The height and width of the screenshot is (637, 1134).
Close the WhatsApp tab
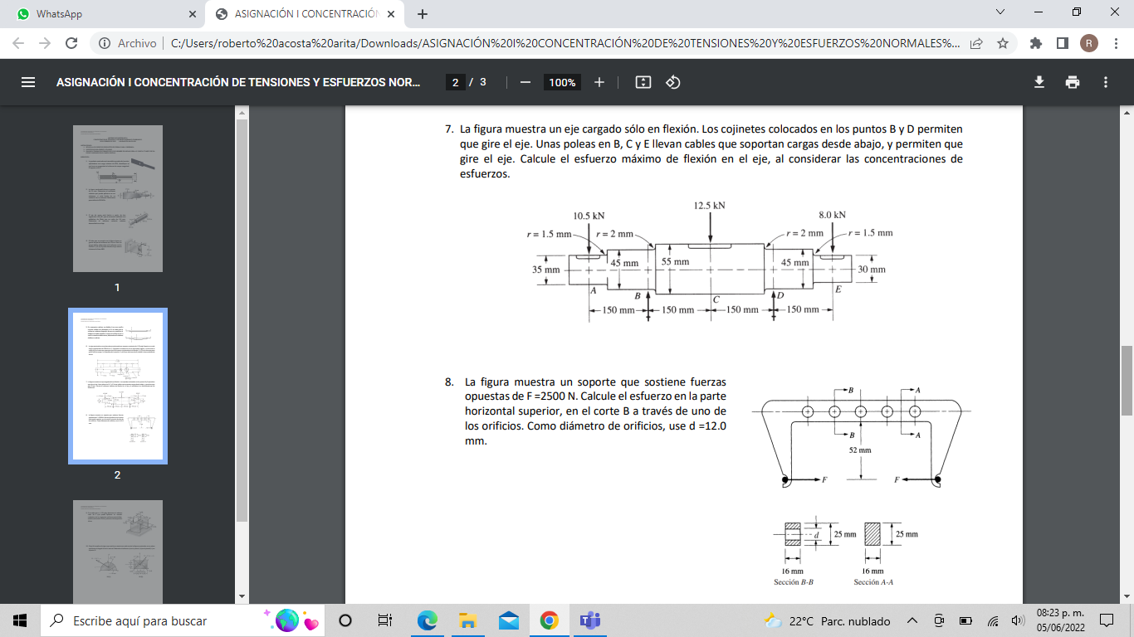coord(193,14)
